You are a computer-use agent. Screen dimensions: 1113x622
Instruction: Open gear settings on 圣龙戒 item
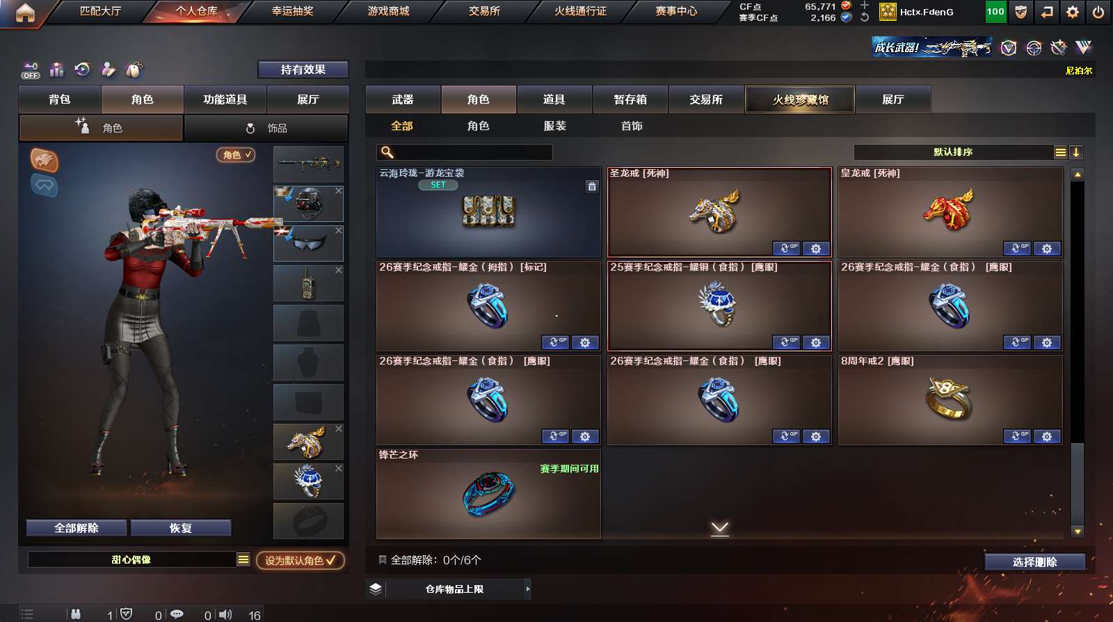pos(816,248)
